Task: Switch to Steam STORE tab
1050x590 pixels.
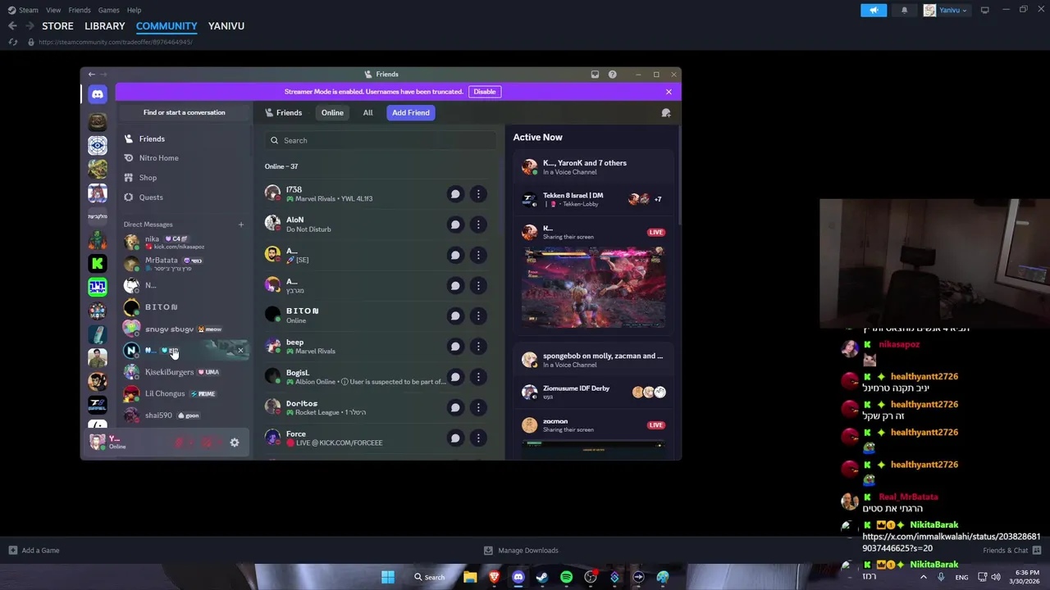Action: [57, 26]
